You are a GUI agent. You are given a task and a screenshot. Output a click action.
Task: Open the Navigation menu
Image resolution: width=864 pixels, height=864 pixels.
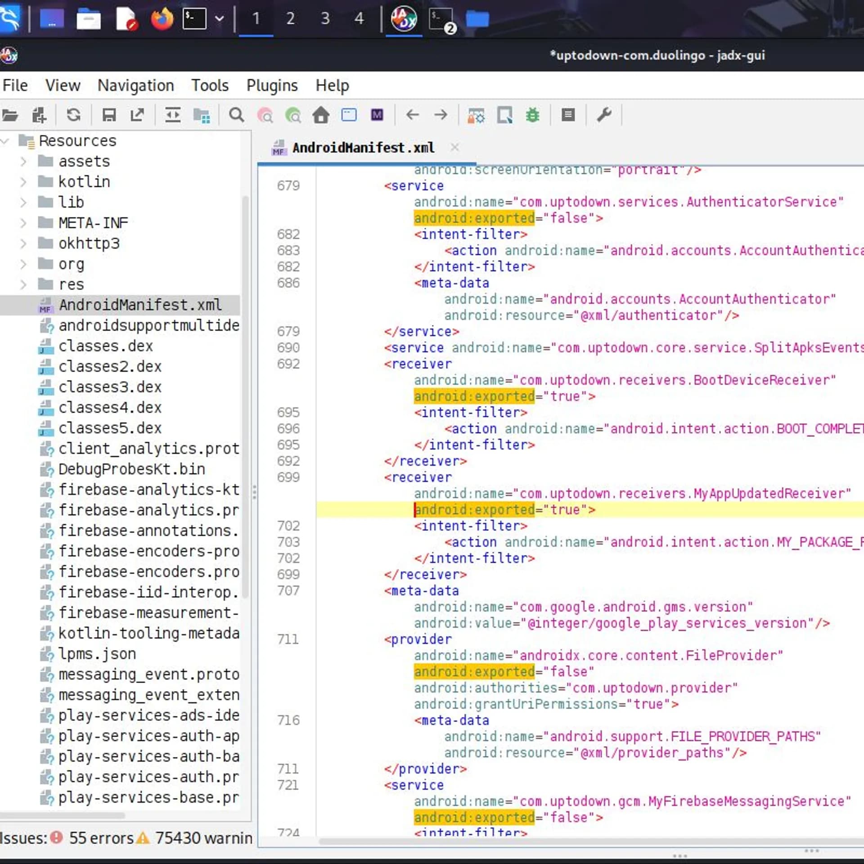click(135, 85)
